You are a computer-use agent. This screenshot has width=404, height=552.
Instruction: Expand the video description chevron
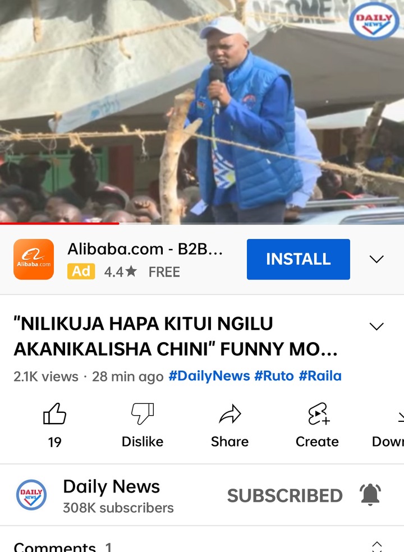point(376,326)
